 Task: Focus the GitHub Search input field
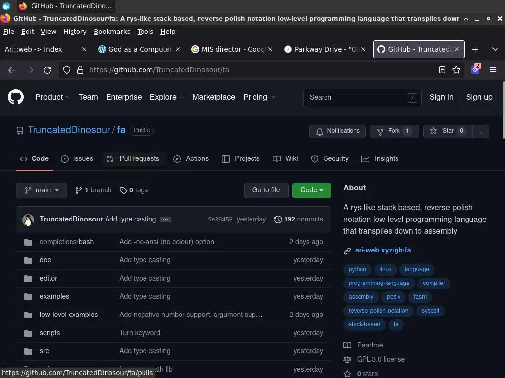click(x=362, y=98)
